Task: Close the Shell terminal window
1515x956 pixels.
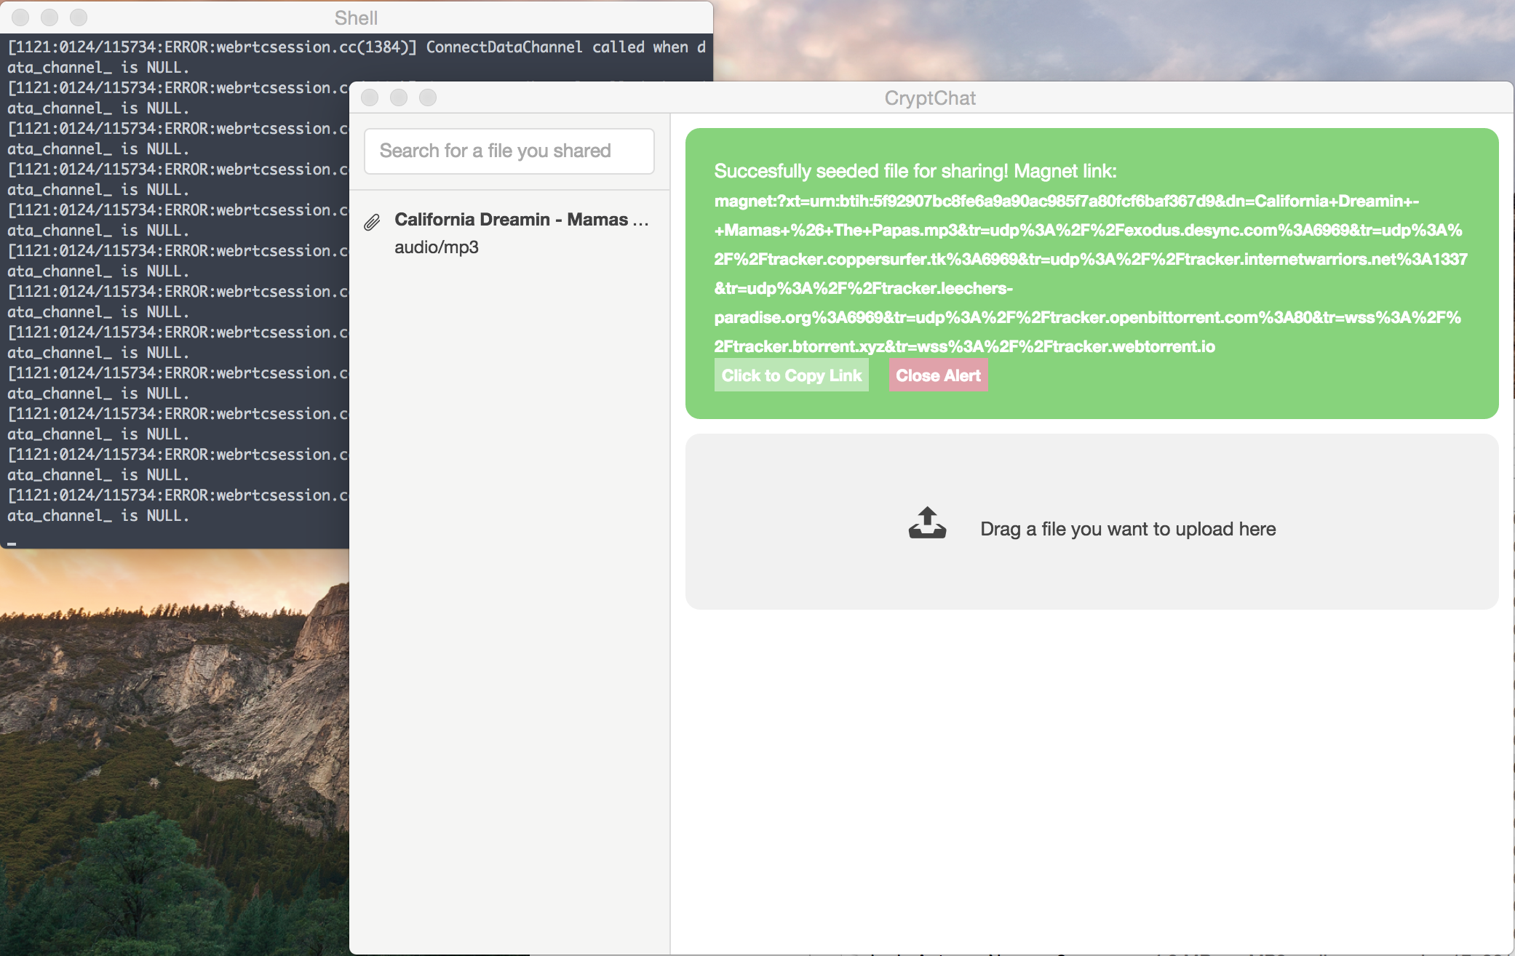Action: [20, 17]
